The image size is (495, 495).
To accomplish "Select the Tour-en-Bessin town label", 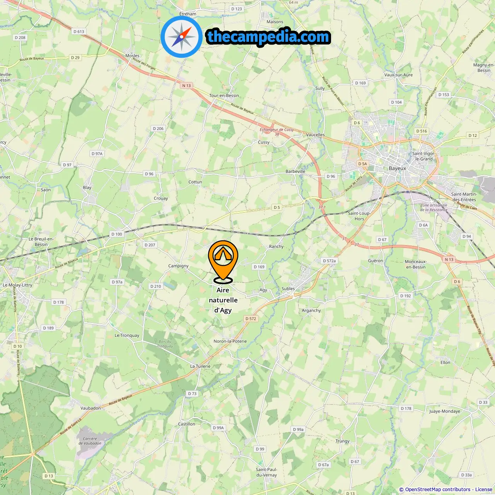I will [x=224, y=96].
